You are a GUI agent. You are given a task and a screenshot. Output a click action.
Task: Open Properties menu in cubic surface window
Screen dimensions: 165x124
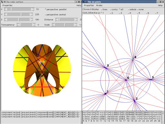7,5
